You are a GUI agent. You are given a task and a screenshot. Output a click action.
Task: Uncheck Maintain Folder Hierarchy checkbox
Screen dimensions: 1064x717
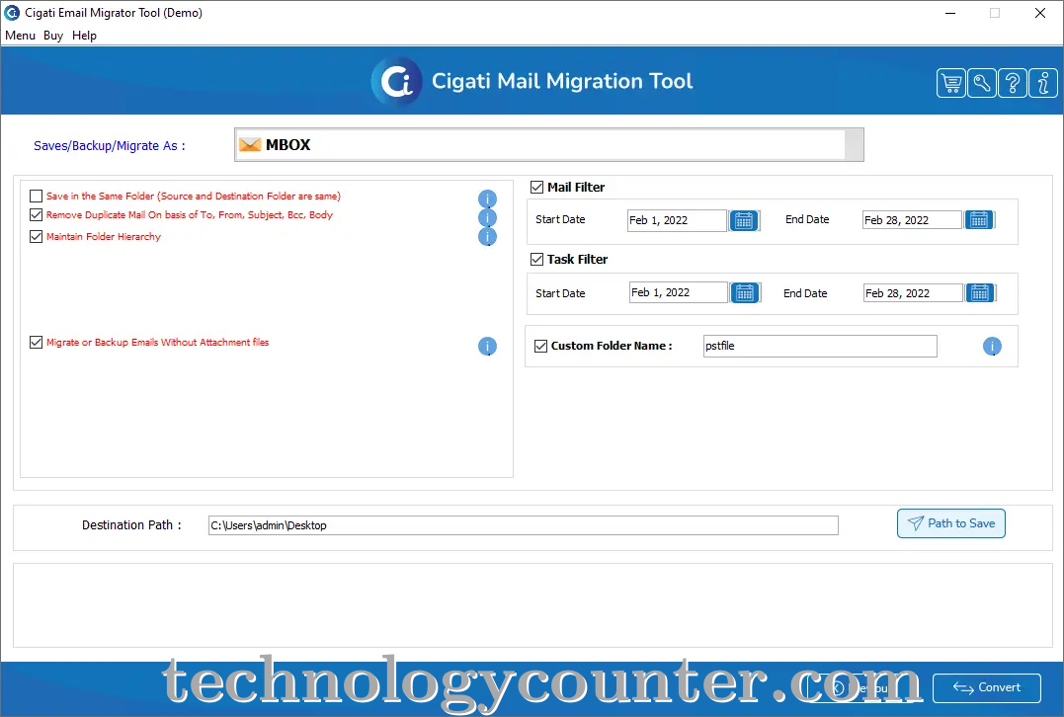(x=36, y=237)
